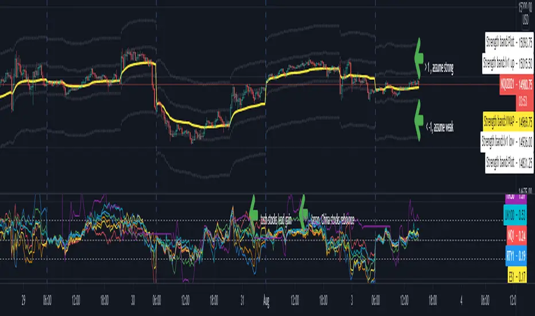Click the 12:00 time label right after Aug
535x316 pixels.
tap(294, 300)
